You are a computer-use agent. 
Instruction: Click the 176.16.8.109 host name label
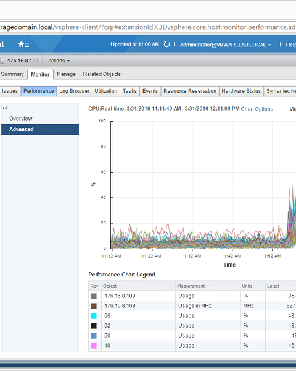(23, 61)
